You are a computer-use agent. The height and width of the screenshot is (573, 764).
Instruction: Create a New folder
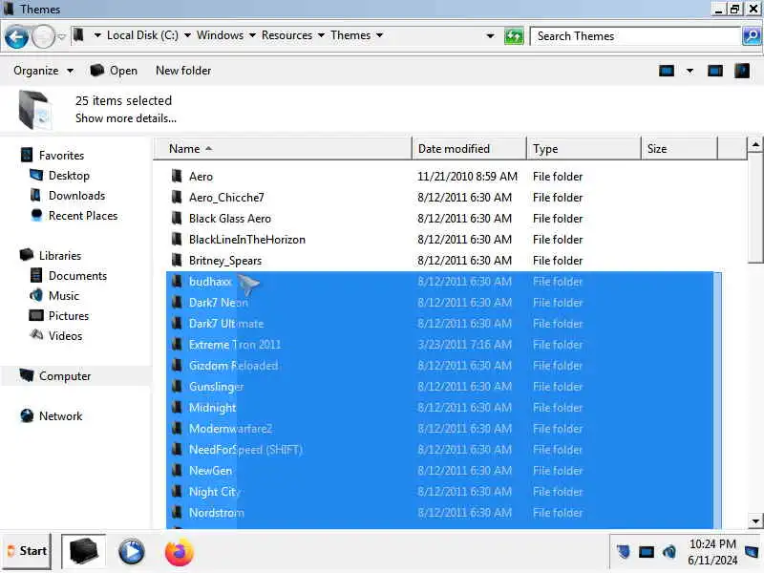click(183, 71)
